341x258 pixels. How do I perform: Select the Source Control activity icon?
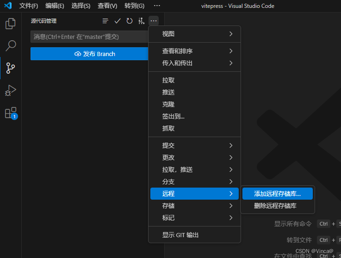tap(11, 68)
